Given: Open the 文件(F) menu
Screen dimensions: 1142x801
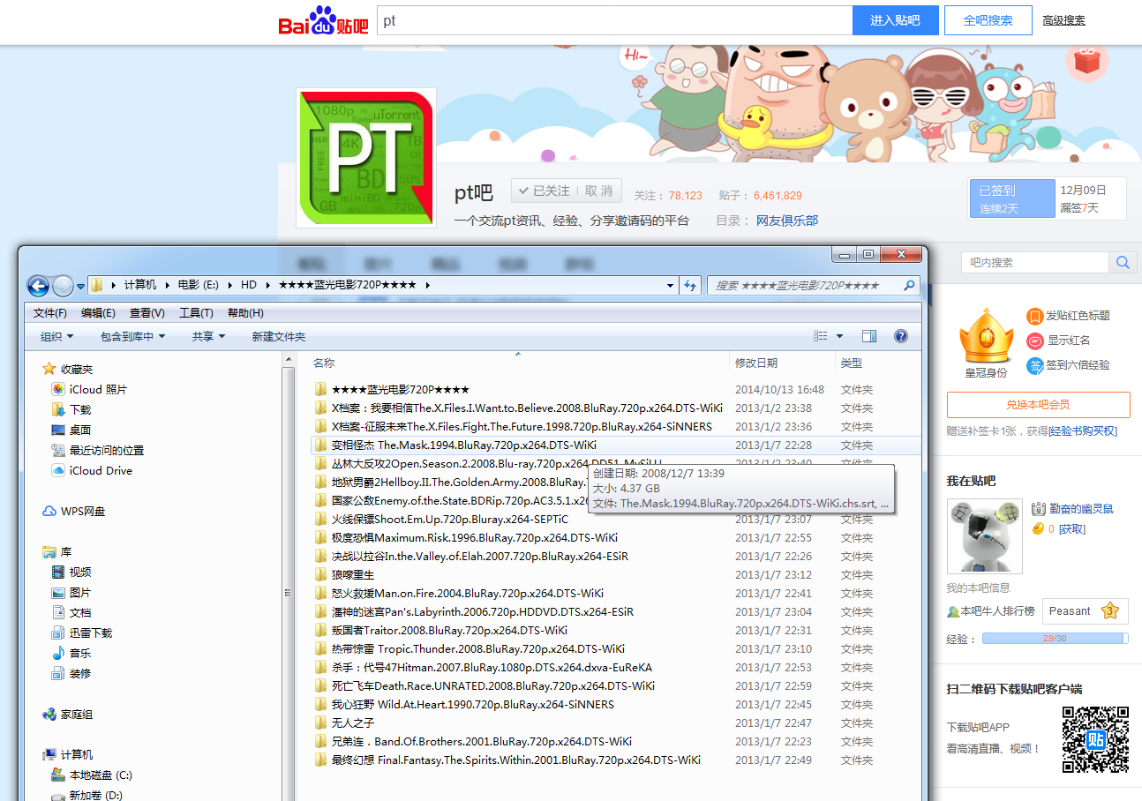Looking at the screenshot, I should pyautogui.click(x=49, y=313).
